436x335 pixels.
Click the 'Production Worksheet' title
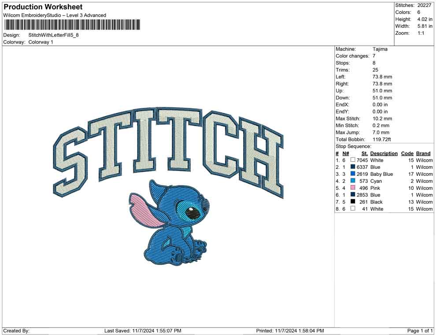(43, 7)
